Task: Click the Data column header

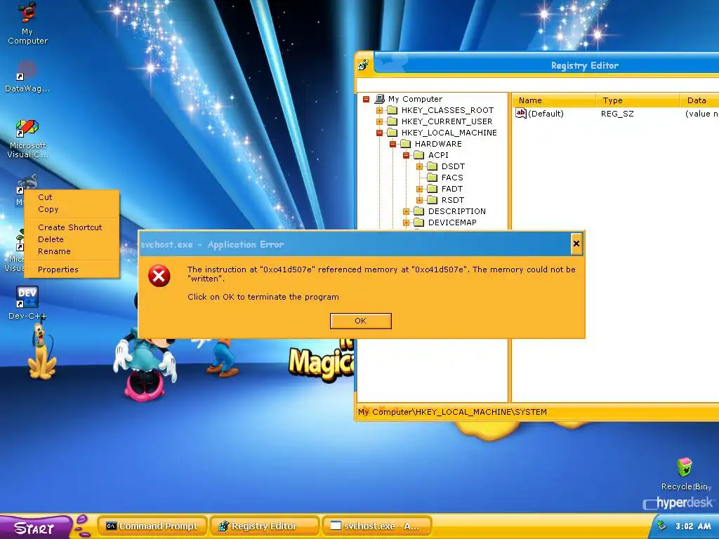Action: tap(700, 100)
